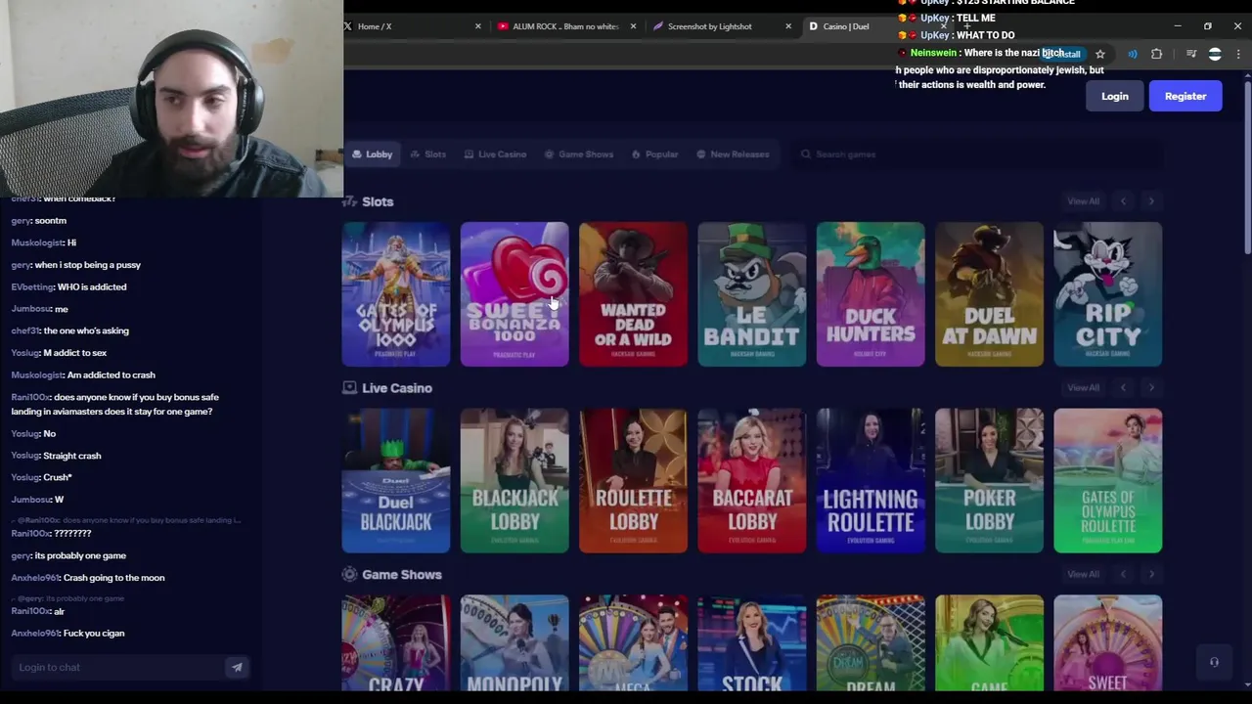Screen dimensions: 1252x704
Task: Open Duel at Dawn slot game
Action: tap(989, 294)
